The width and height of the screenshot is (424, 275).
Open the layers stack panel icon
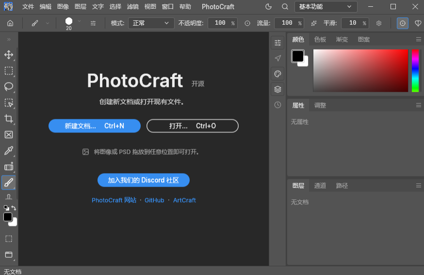(x=277, y=89)
